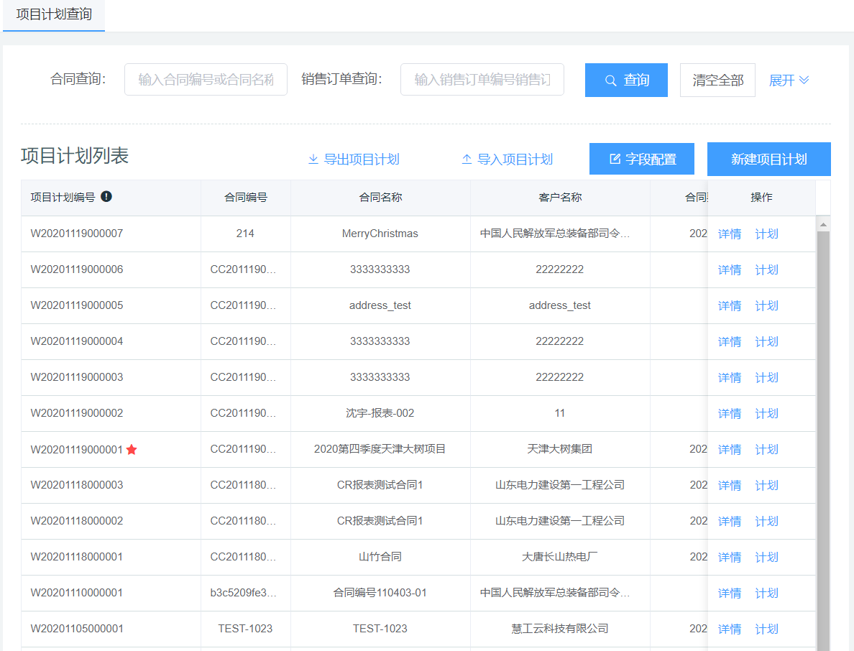The image size is (854, 651).
Task: Create a new plan with 新建项目计划
Action: (x=768, y=160)
